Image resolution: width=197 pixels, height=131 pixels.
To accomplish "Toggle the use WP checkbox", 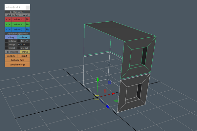I will 19,48.
